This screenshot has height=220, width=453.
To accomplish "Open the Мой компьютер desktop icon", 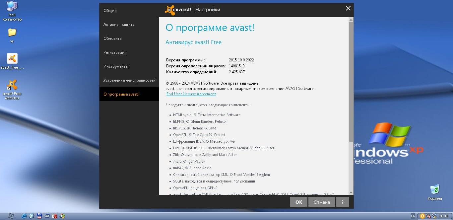I will (12, 11).
